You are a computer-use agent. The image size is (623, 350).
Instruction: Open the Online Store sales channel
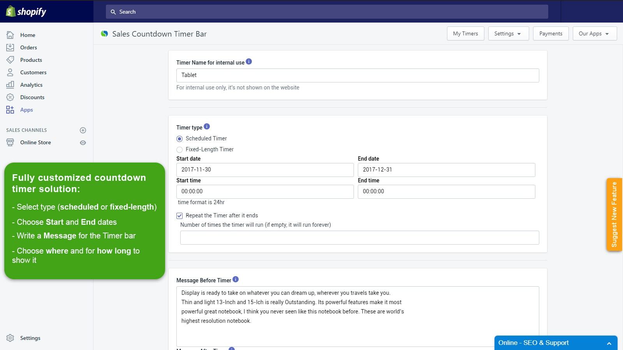[x=35, y=142]
